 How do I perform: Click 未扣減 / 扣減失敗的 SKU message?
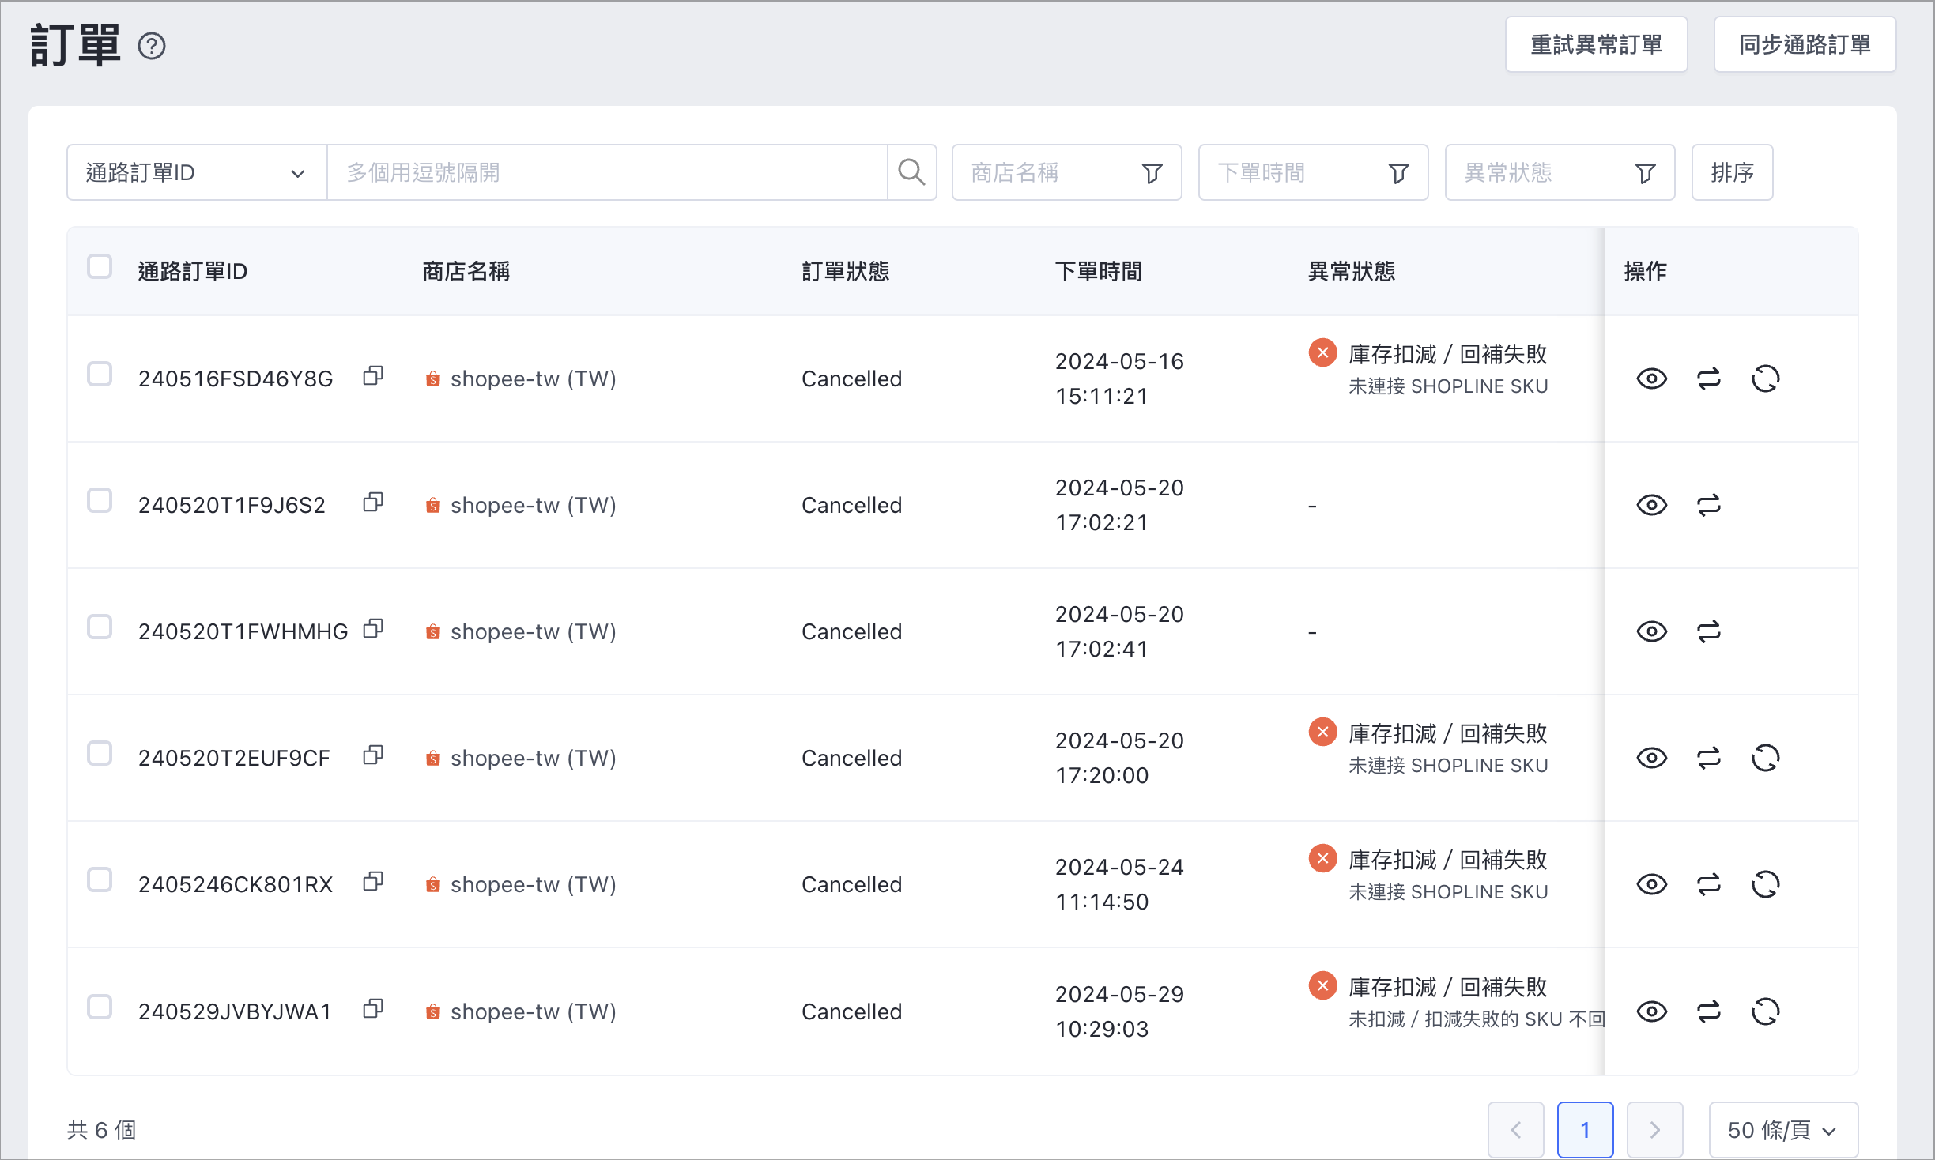pos(1476,1019)
